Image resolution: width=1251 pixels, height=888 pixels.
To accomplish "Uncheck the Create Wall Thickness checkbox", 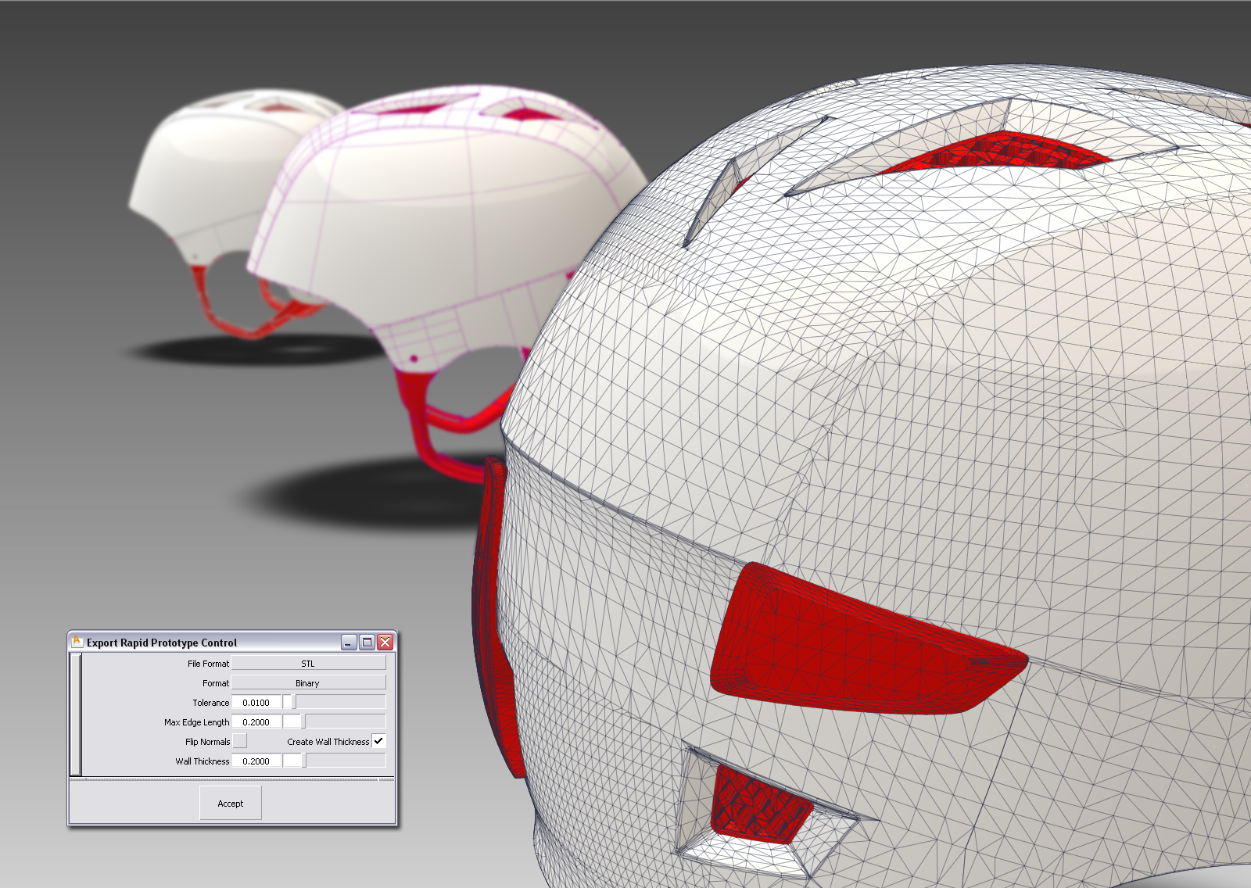I will [378, 741].
